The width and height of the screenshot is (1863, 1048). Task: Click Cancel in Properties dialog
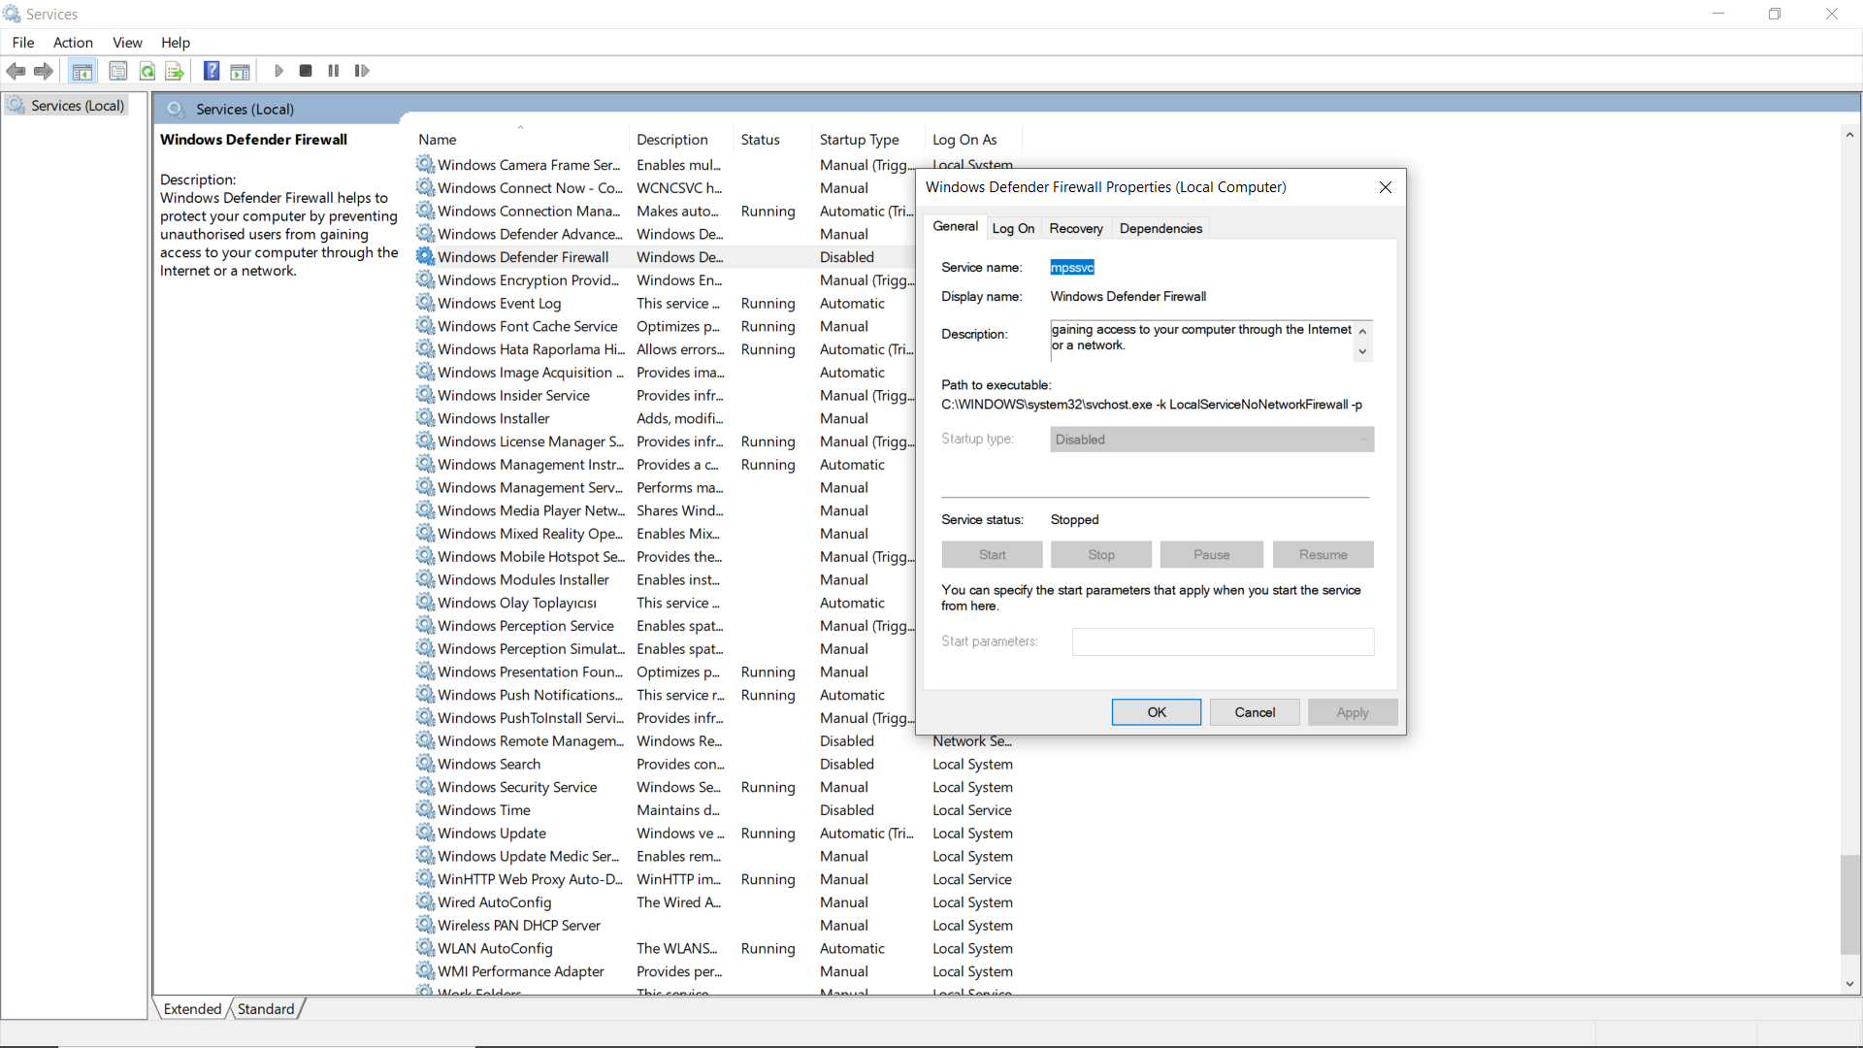[x=1255, y=712]
